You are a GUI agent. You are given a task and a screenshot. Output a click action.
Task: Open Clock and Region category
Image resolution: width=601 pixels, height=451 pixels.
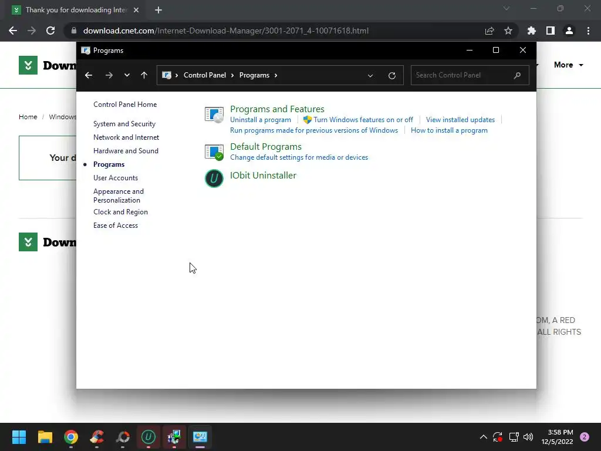click(120, 211)
